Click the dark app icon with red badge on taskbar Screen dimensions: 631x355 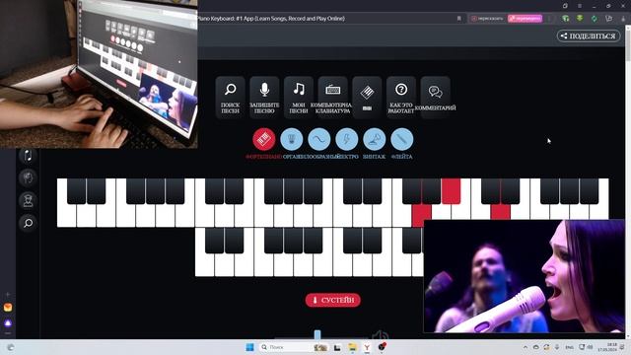point(382,346)
